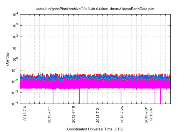Click the 2013-8-1 date label
This screenshot has width=188, height=132.
coord(151,113)
